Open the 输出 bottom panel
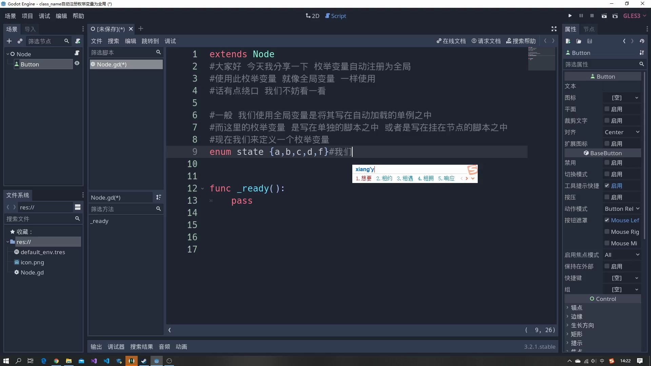This screenshot has height=366, width=651. 96,347
